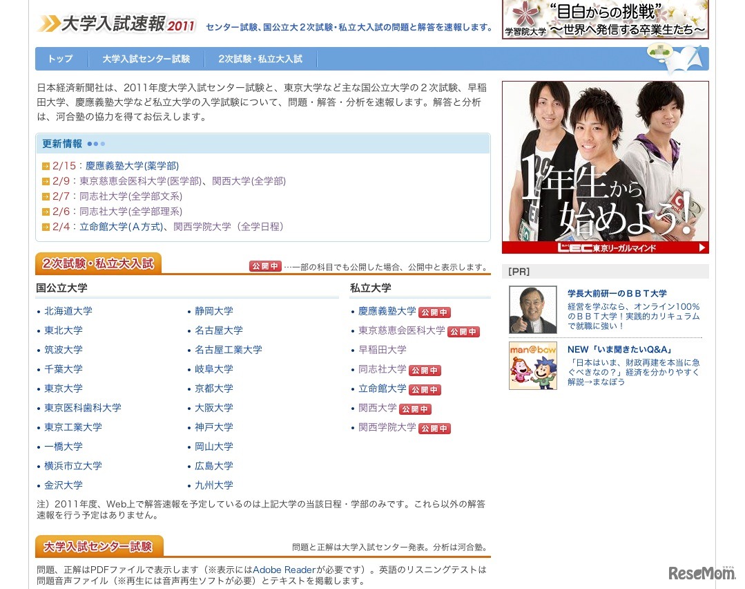Click the 公開中 badge next to 関西学院大学
The width and height of the screenshot is (745, 589).
point(435,429)
